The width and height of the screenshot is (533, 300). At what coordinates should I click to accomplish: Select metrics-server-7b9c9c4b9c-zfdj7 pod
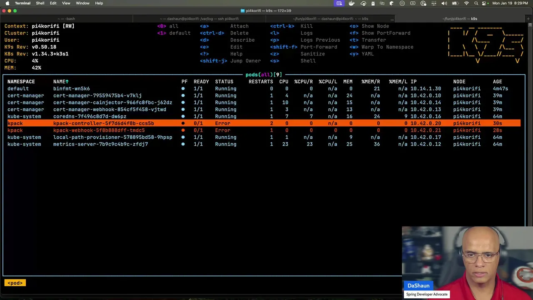coord(264,144)
